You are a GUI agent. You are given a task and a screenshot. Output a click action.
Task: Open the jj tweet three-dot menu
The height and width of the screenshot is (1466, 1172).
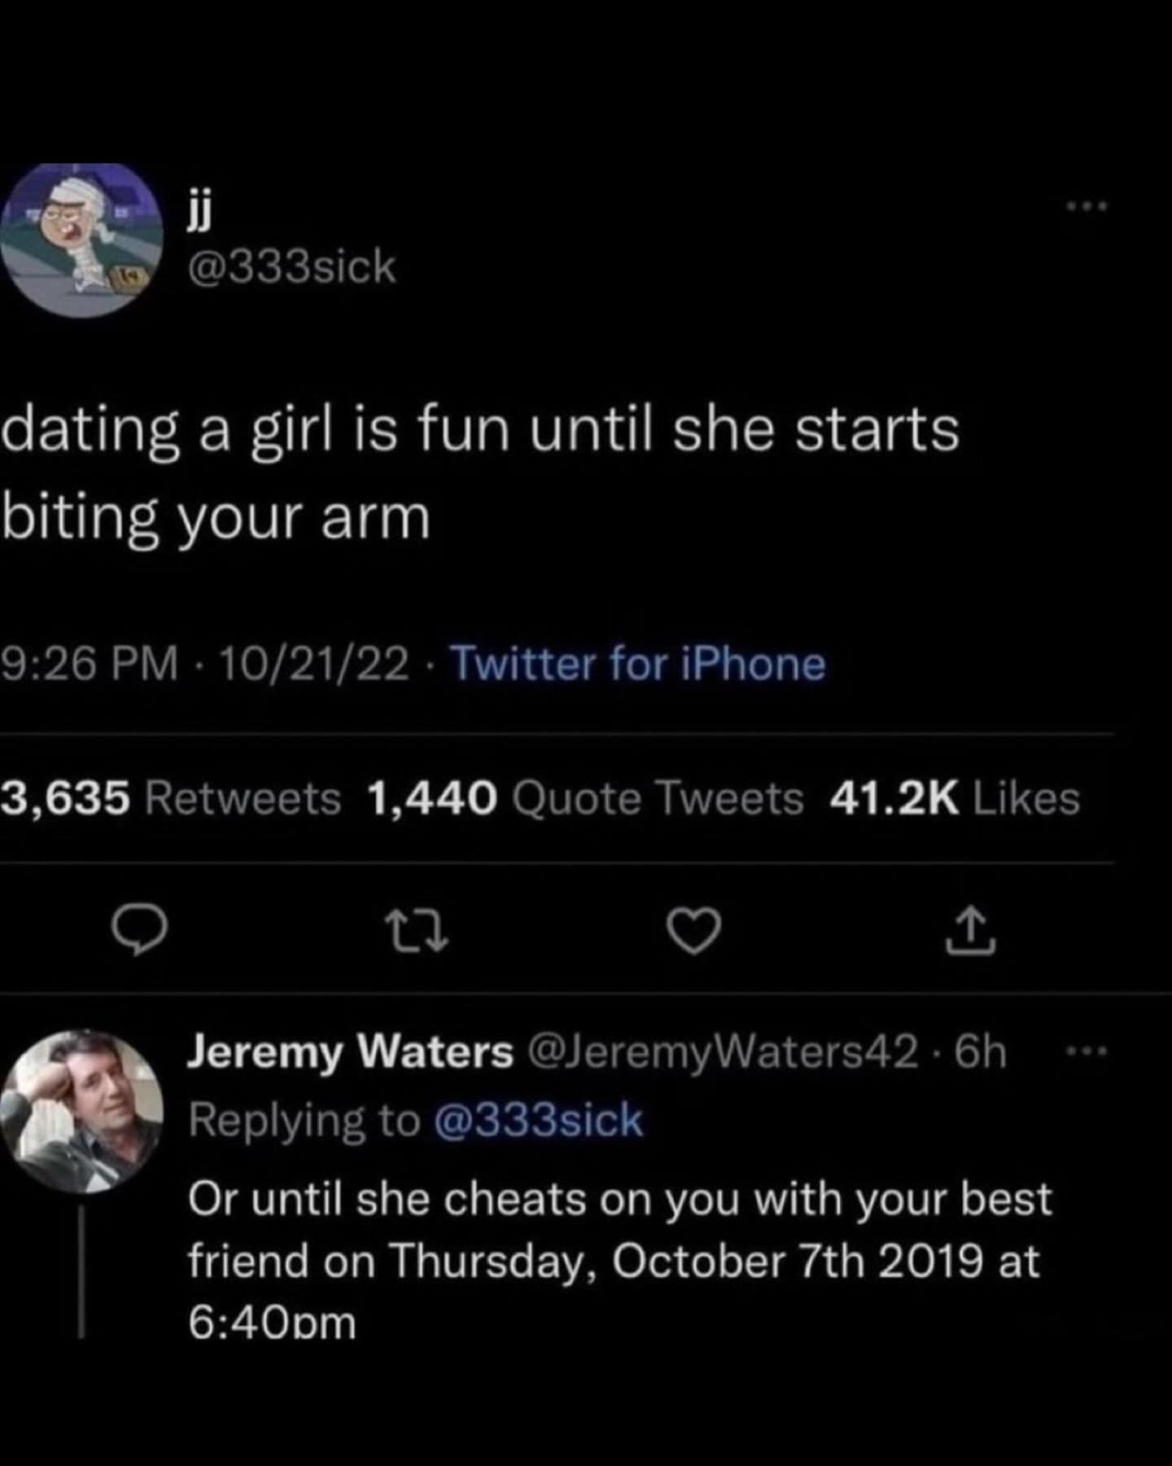click(1087, 206)
